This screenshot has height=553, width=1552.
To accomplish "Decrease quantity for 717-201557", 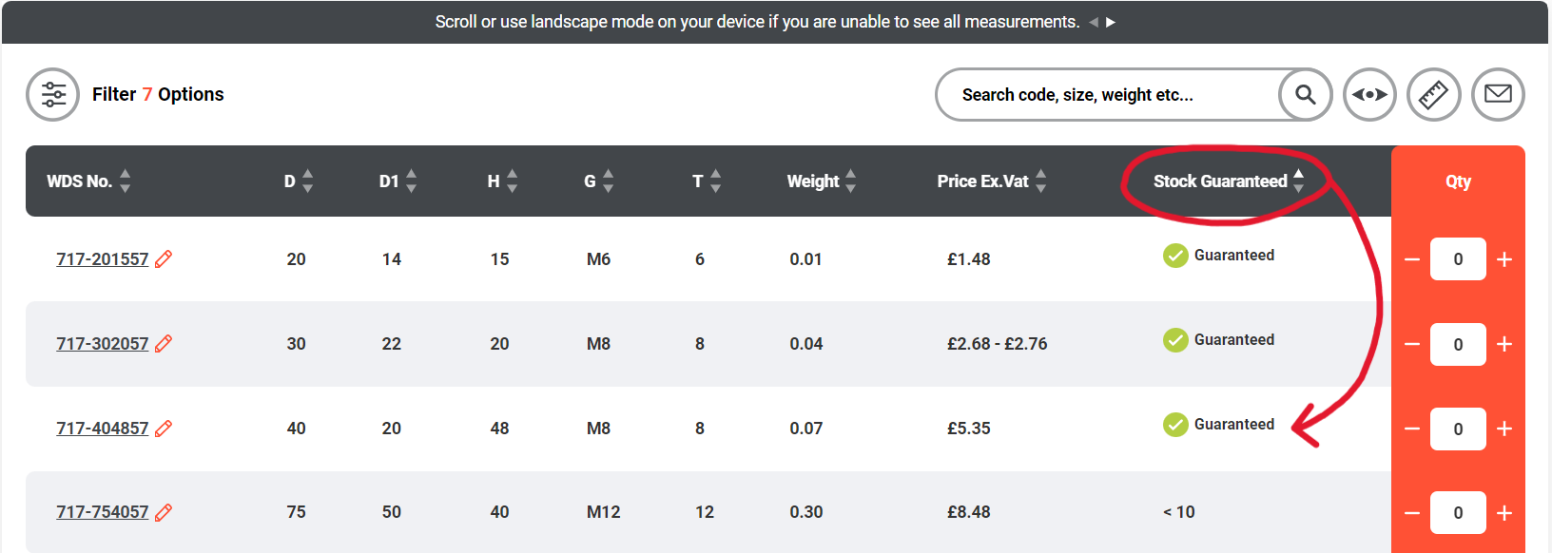I will coord(1412,259).
